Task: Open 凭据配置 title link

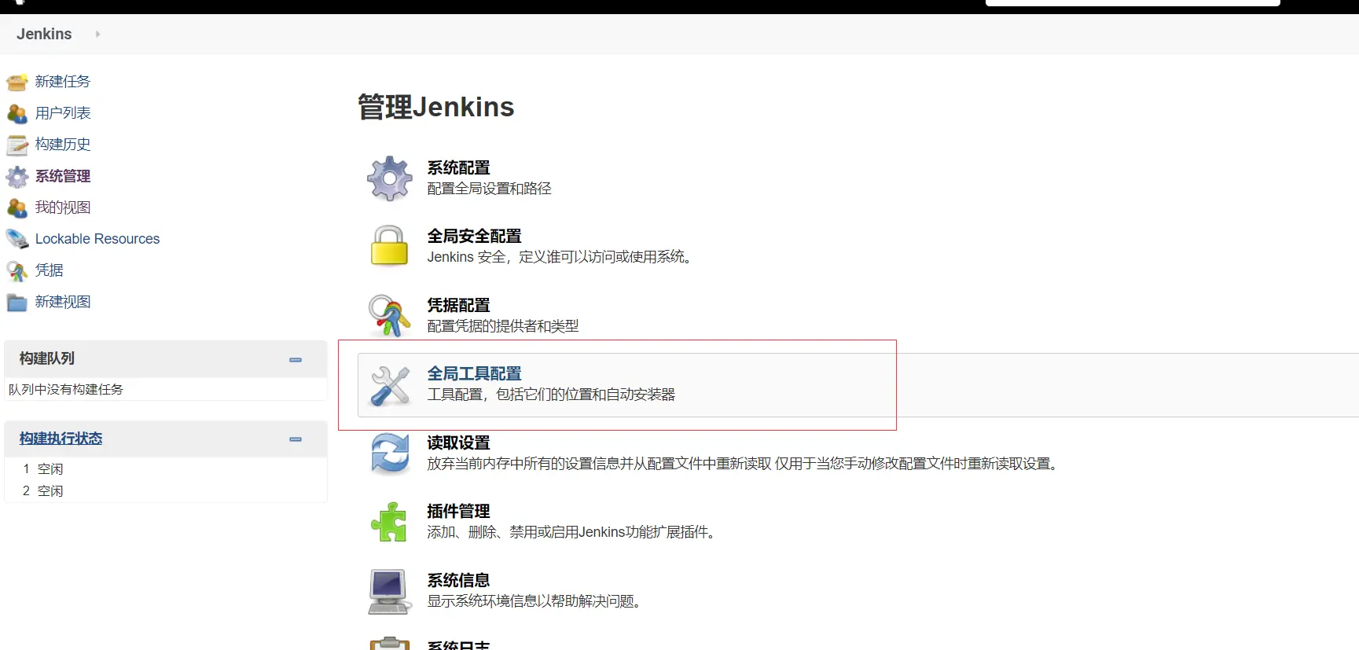Action: click(458, 305)
